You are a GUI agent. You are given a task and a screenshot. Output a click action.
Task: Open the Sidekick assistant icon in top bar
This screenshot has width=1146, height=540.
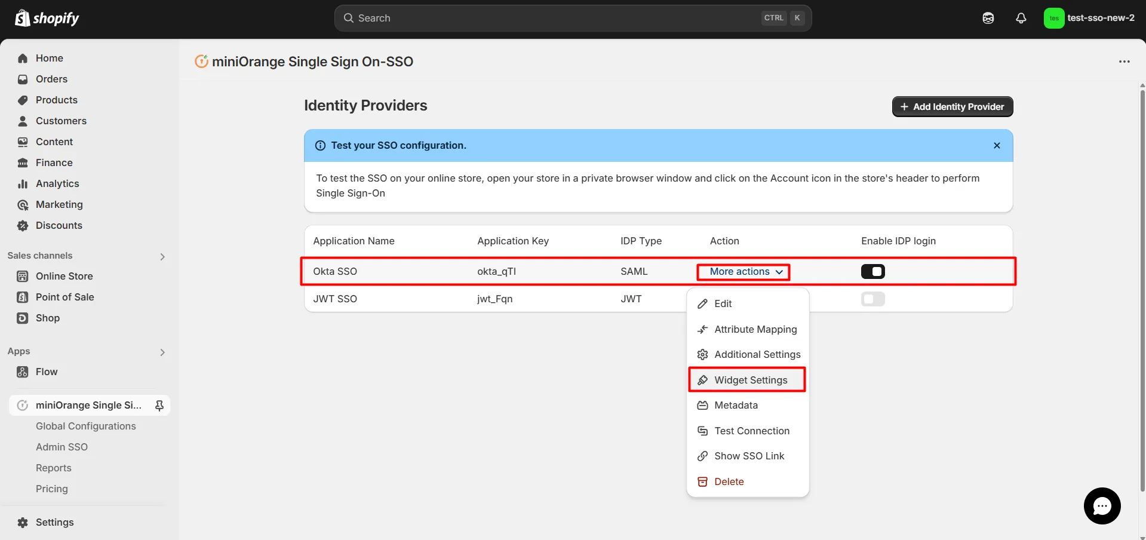click(x=988, y=18)
